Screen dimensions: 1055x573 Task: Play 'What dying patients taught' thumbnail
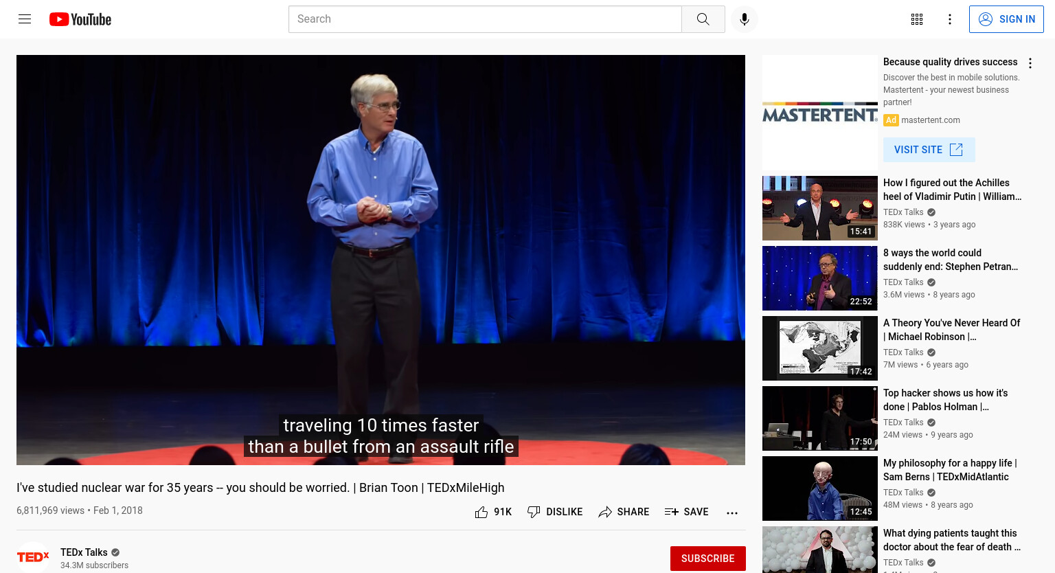(x=819, y=550)
